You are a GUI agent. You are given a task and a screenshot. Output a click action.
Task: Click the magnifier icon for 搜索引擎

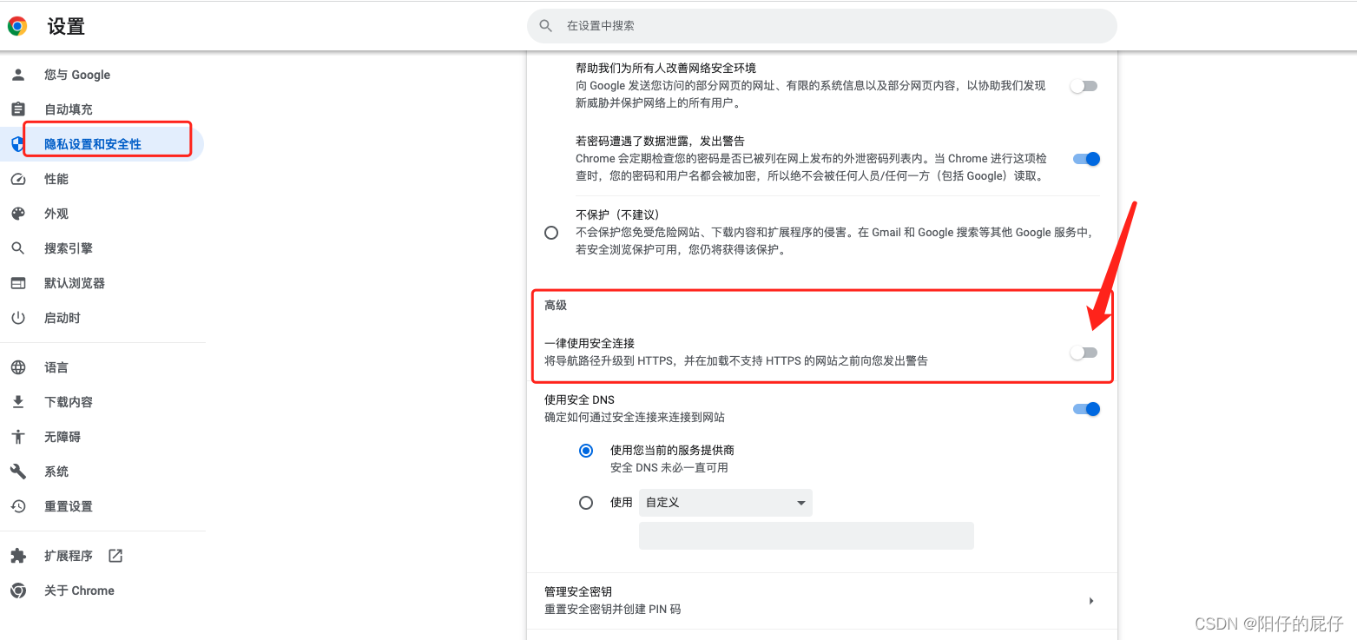(18, 248)
